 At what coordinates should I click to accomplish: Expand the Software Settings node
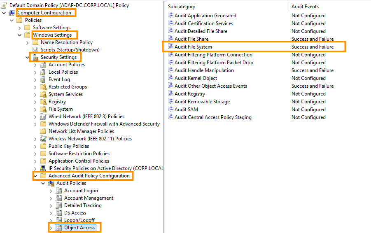coord(20,28)
